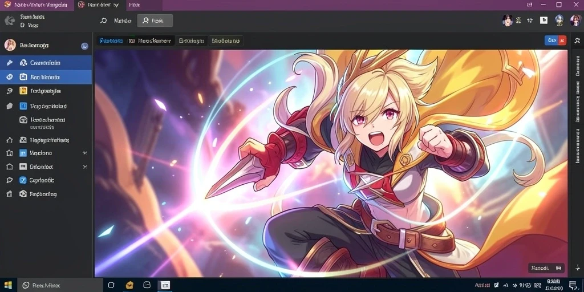Click the soccer ball icon in last sidebar row
This screenshot has height=292, width=584.
(x=23, y=194)
